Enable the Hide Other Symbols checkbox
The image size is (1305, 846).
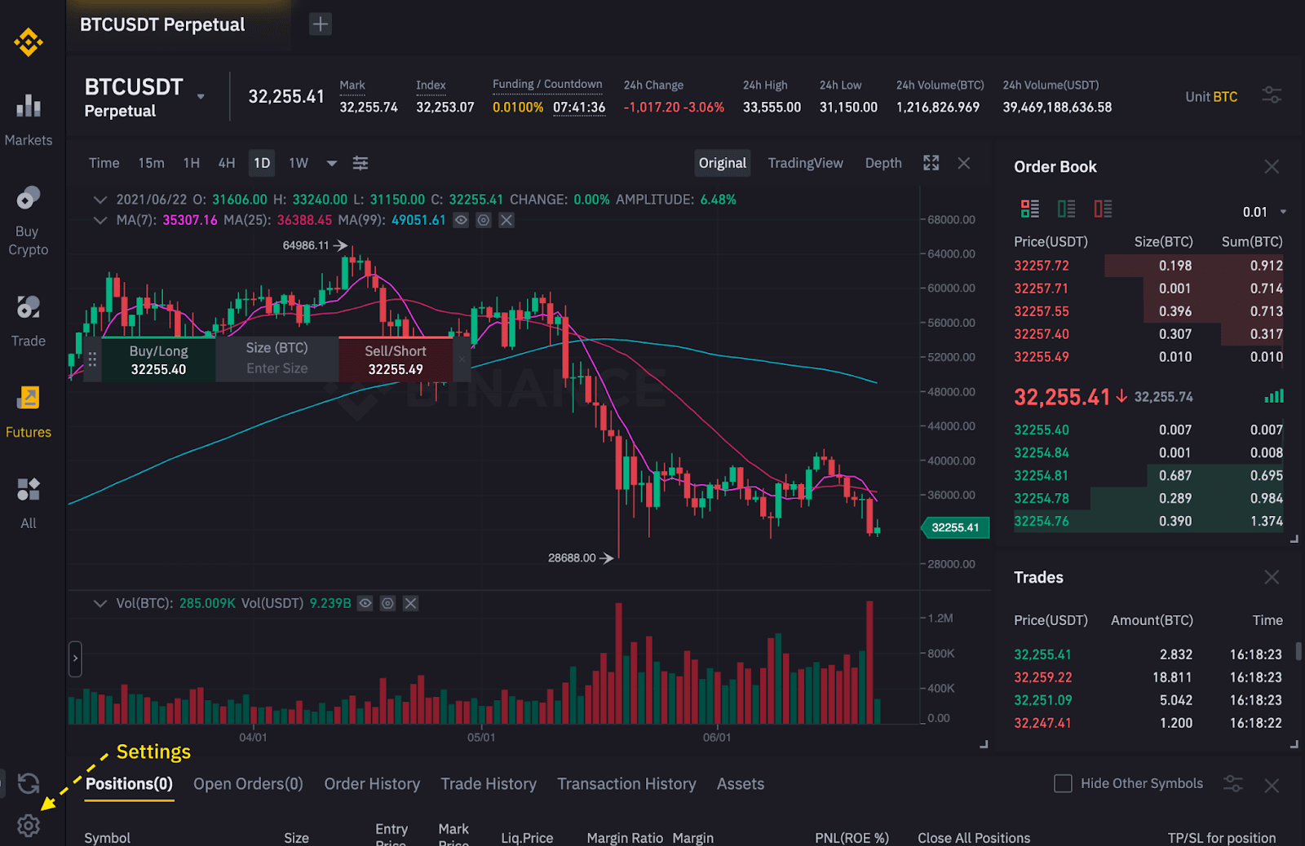tap(1063, 783)
